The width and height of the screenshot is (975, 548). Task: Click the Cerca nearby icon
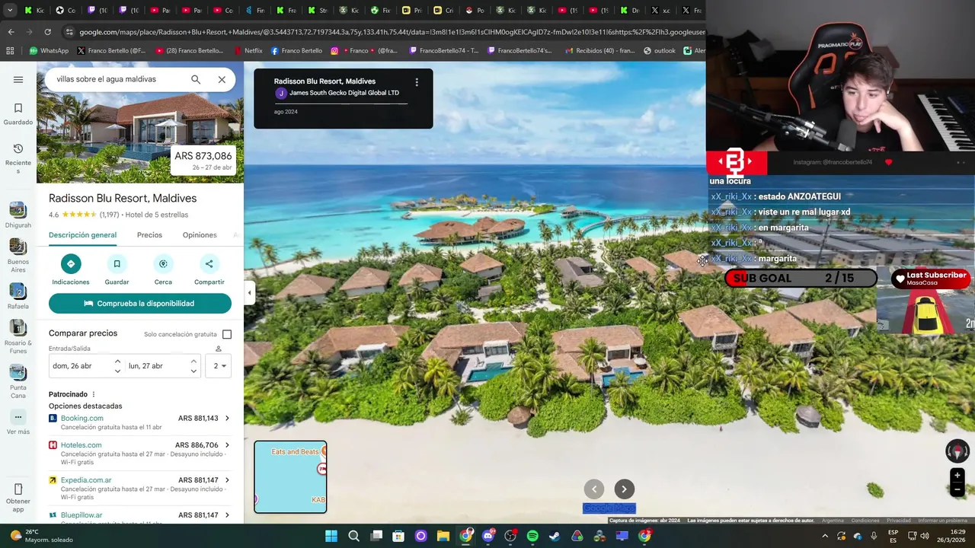click(163, 263)
